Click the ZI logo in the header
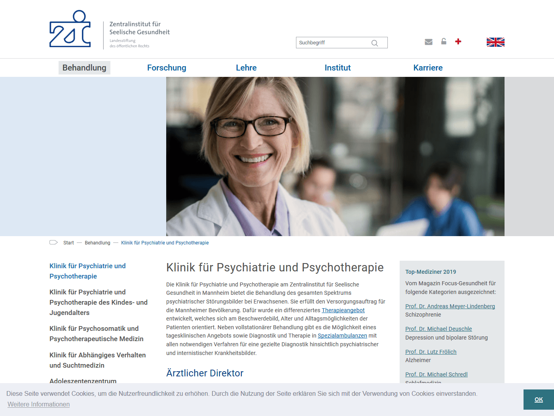Screen dimensions: 554x416 (x=70, y=29)
